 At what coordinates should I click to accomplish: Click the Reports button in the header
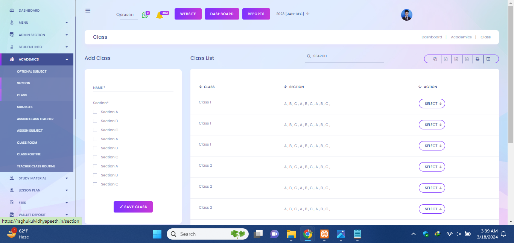[256, 14]
